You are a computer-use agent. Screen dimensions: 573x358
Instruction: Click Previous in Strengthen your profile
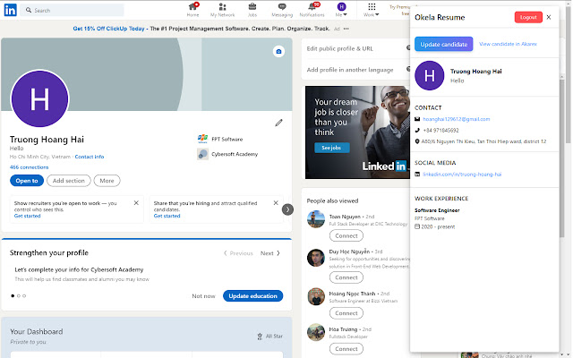tap(238, 253)
